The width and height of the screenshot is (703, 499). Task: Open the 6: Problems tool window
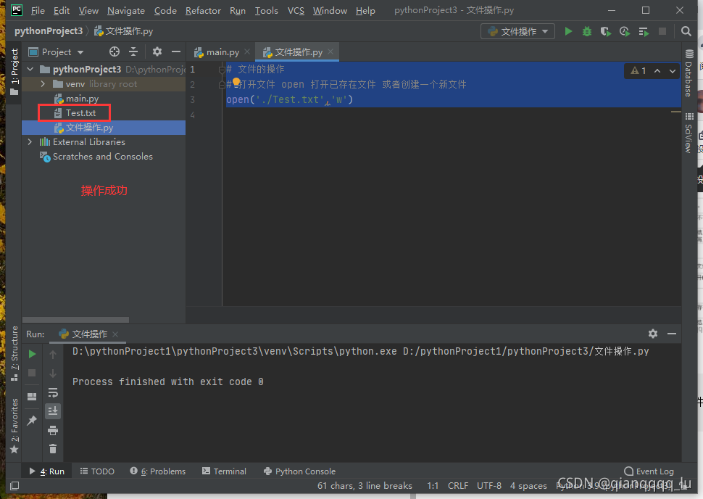(158, 471)
